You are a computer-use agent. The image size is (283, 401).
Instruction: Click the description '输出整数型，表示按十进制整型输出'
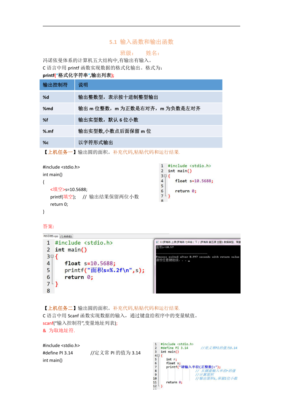pyautogui.click(x=118, y=97)
